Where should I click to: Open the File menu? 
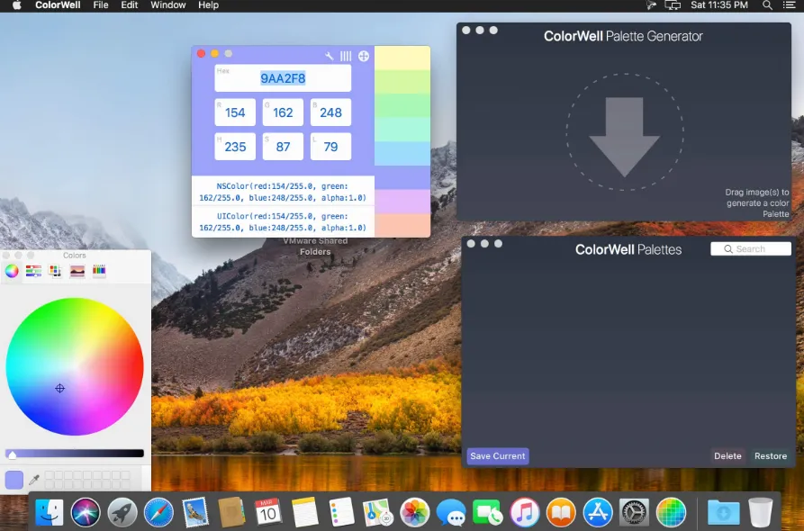coord(101,5)
